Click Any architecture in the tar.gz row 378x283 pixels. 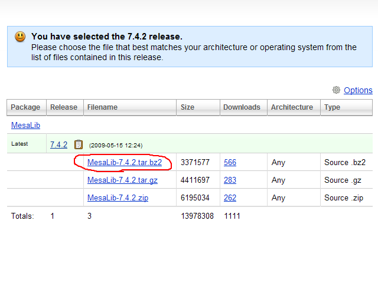[278, 180]
